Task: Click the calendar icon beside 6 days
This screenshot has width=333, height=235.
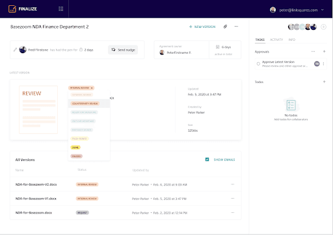Action: click(x=218, y=47)
